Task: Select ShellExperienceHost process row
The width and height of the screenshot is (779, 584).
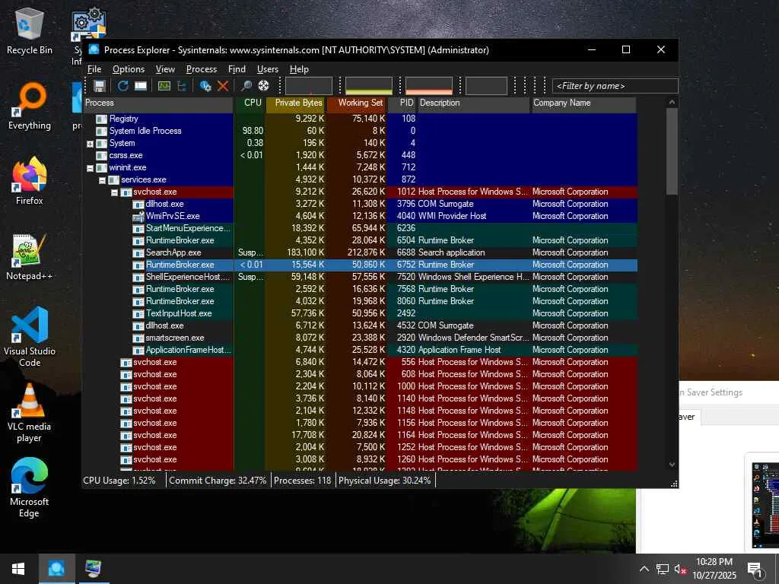Action: point(360,277)
